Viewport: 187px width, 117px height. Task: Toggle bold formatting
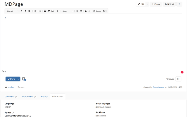point(21,11)
